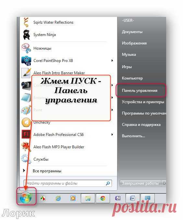The height and width of the screenshot is (220, 183).
Task: Click the Windows Start orb button
Action: click(26, 198)
